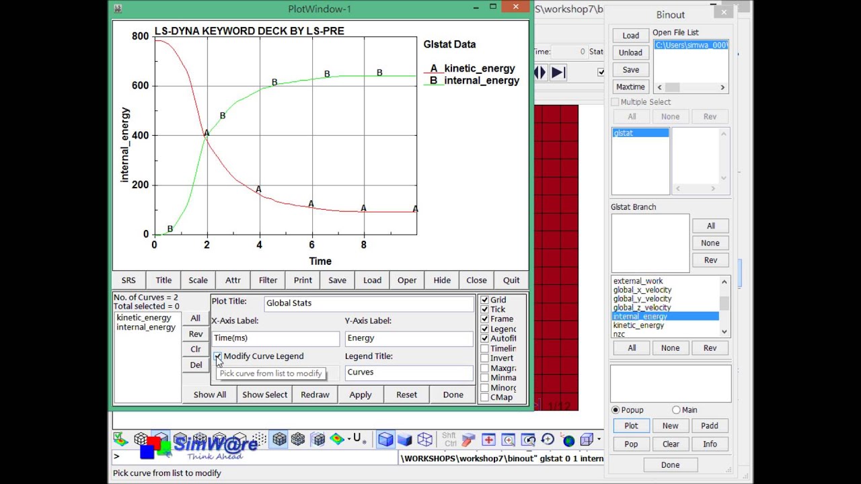Check the Invert option
861x484 pixels.
pos(484,358)
